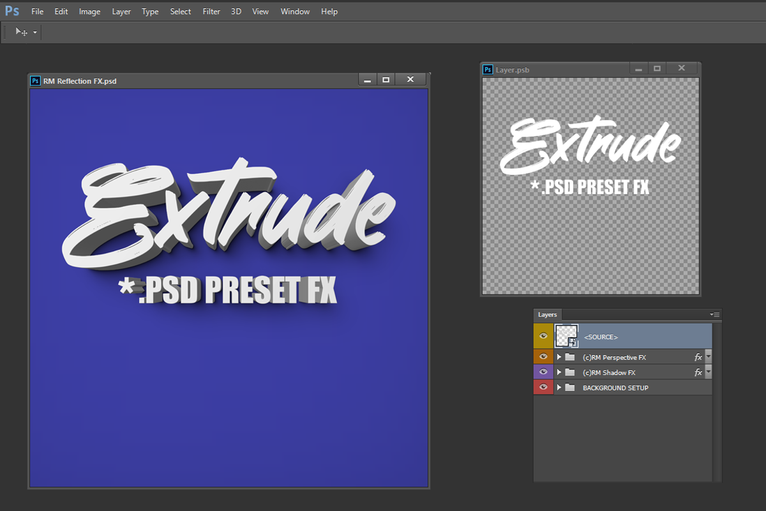Expand the (c)RM Shadow FX group

pos(559,372)
